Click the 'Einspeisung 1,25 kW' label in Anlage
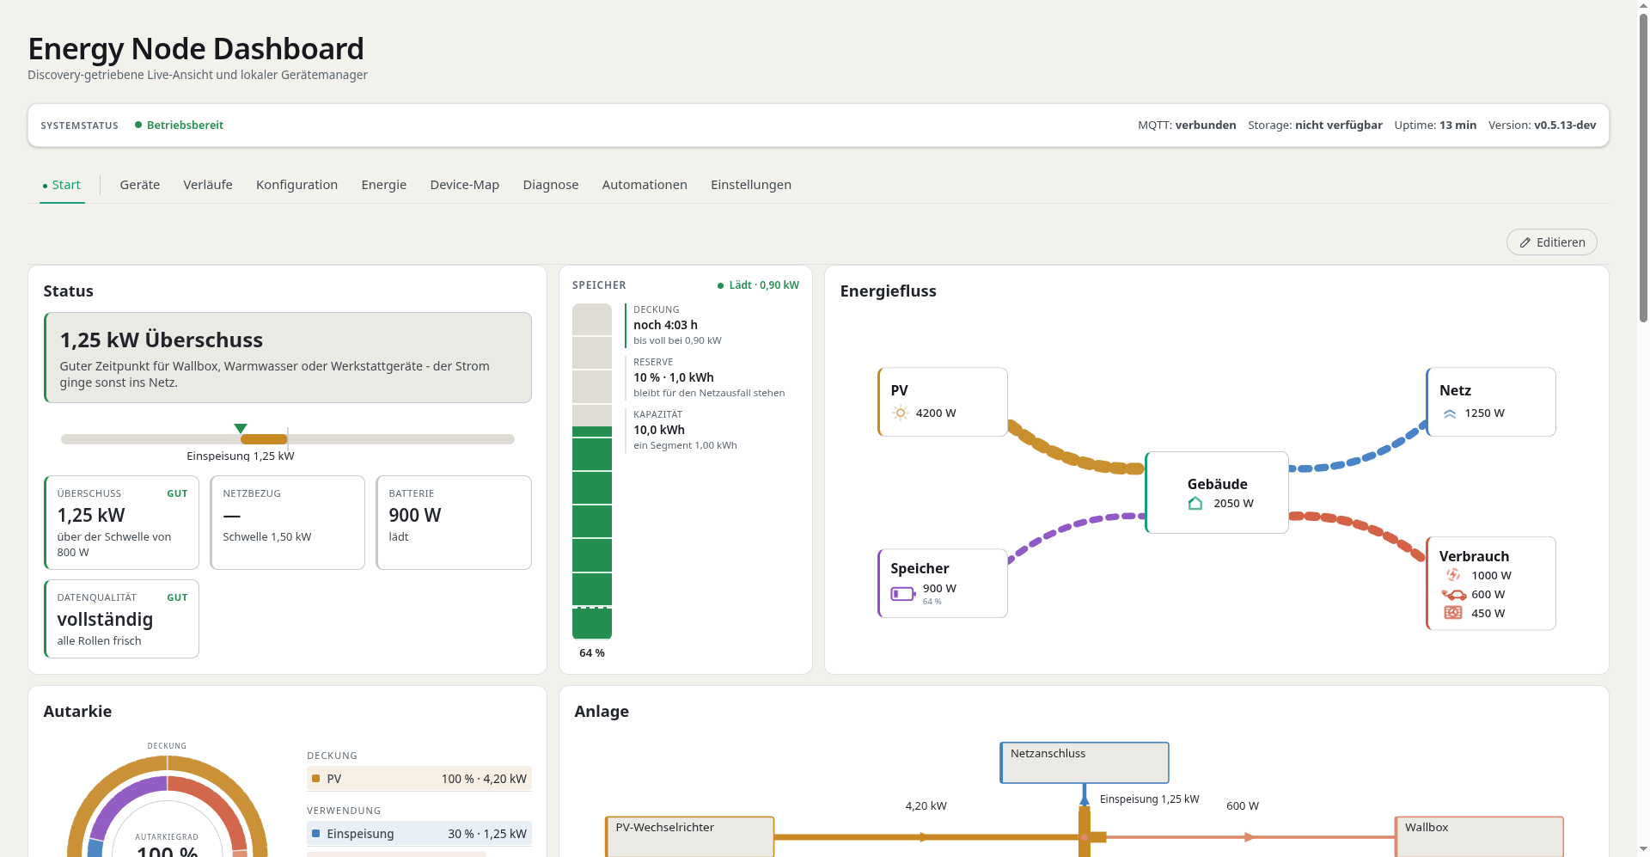1650x857 pixels. (x=1150, y=799)
